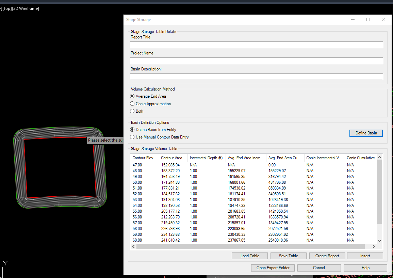Cancel the Stage Storage dialog
This screenshot has width=393, height=278.
[x=319, y=268]
